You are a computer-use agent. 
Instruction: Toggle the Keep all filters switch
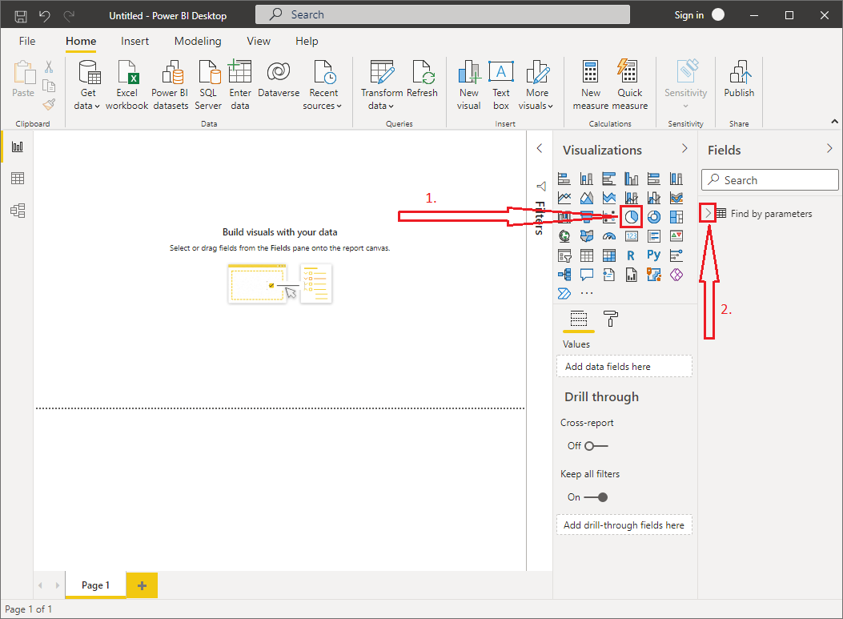coord(596,497)
